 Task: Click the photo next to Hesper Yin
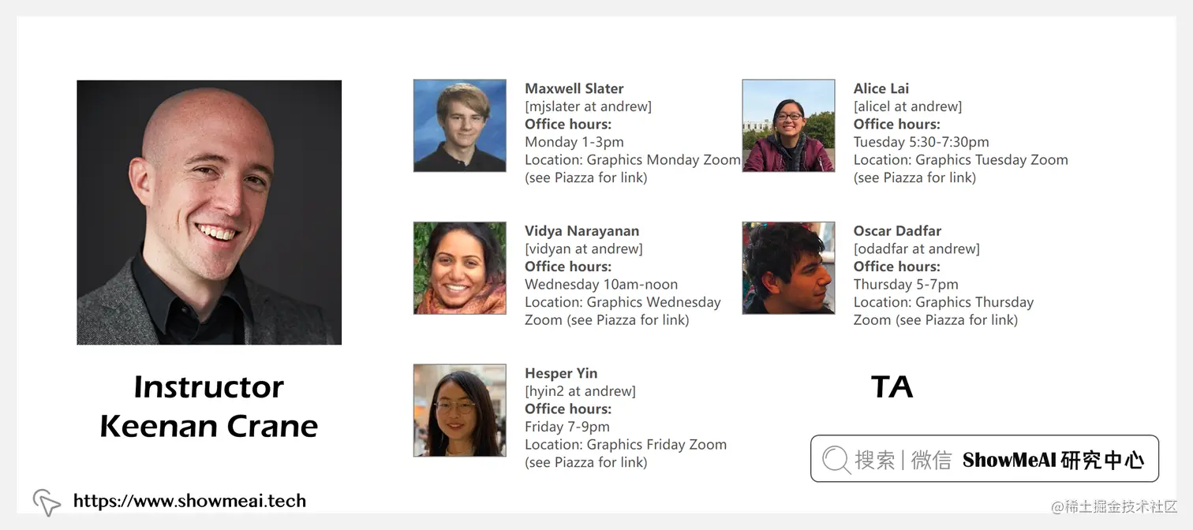click(459, 410)
